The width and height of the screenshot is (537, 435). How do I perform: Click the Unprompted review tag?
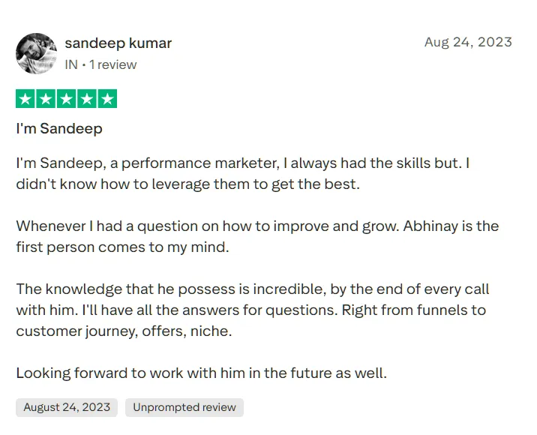(184, 407)
